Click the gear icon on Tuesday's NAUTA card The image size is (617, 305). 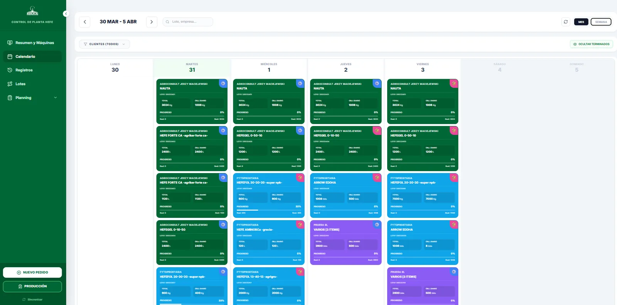click(x=223, y=83)
